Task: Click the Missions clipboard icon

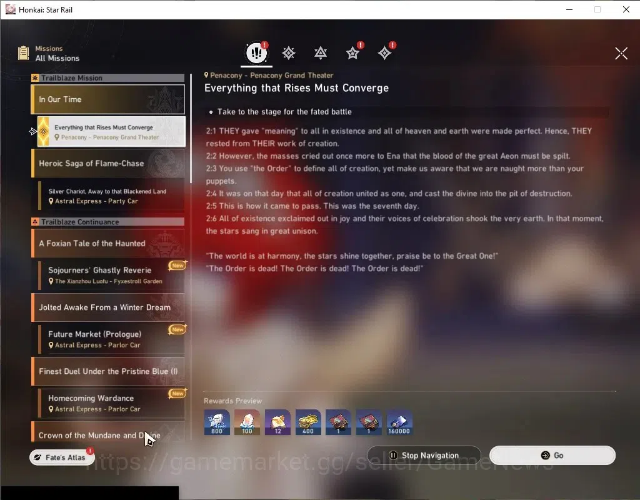Action: coord(23,53)
